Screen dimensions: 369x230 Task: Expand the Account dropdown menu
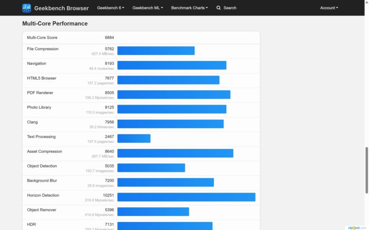pos(329,8)
